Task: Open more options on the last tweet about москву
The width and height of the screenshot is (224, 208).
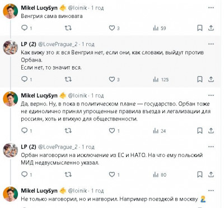Action: pyautogui.click(x=211, y=191)
